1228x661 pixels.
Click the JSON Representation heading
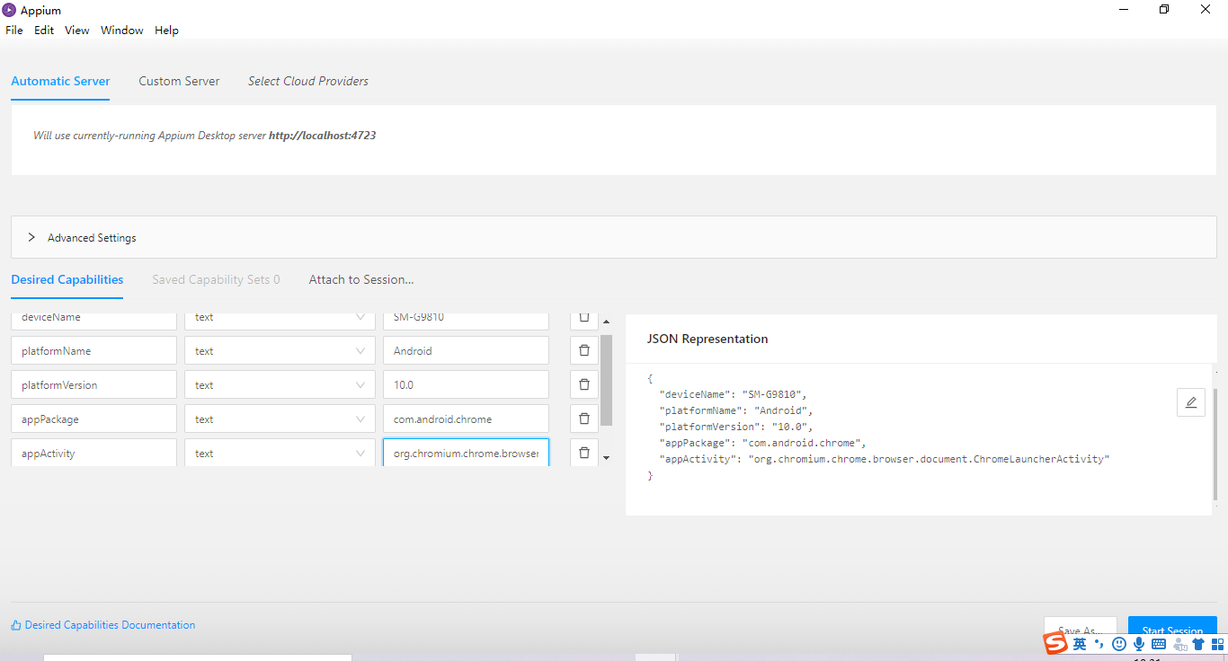click(707, 339)
